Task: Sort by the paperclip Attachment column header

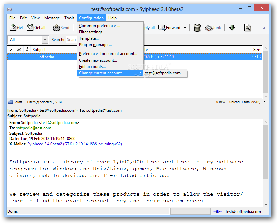Action: pos(27,49)
